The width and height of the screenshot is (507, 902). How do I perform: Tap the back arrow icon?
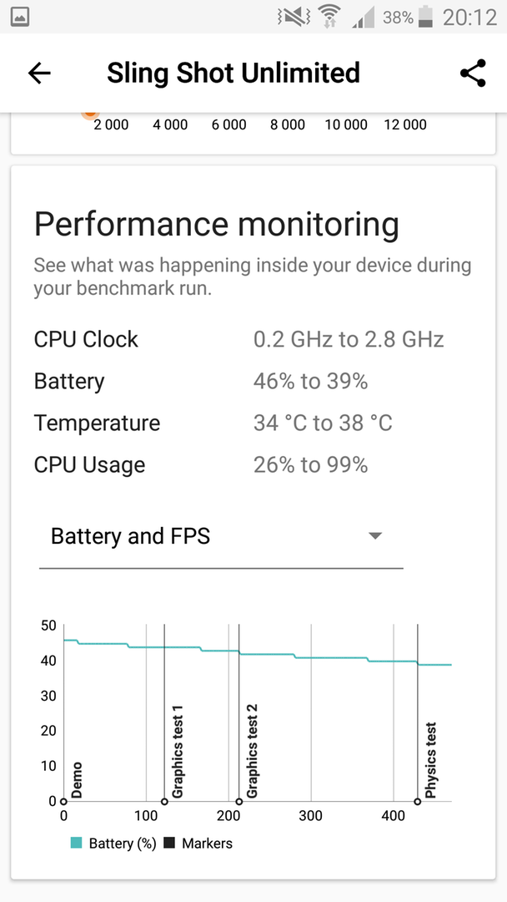[x=39, y=73]
